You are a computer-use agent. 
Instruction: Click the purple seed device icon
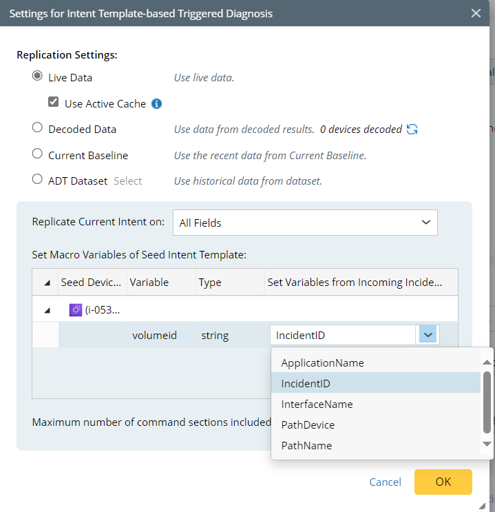pyautogui.click(x=76, y=310)
